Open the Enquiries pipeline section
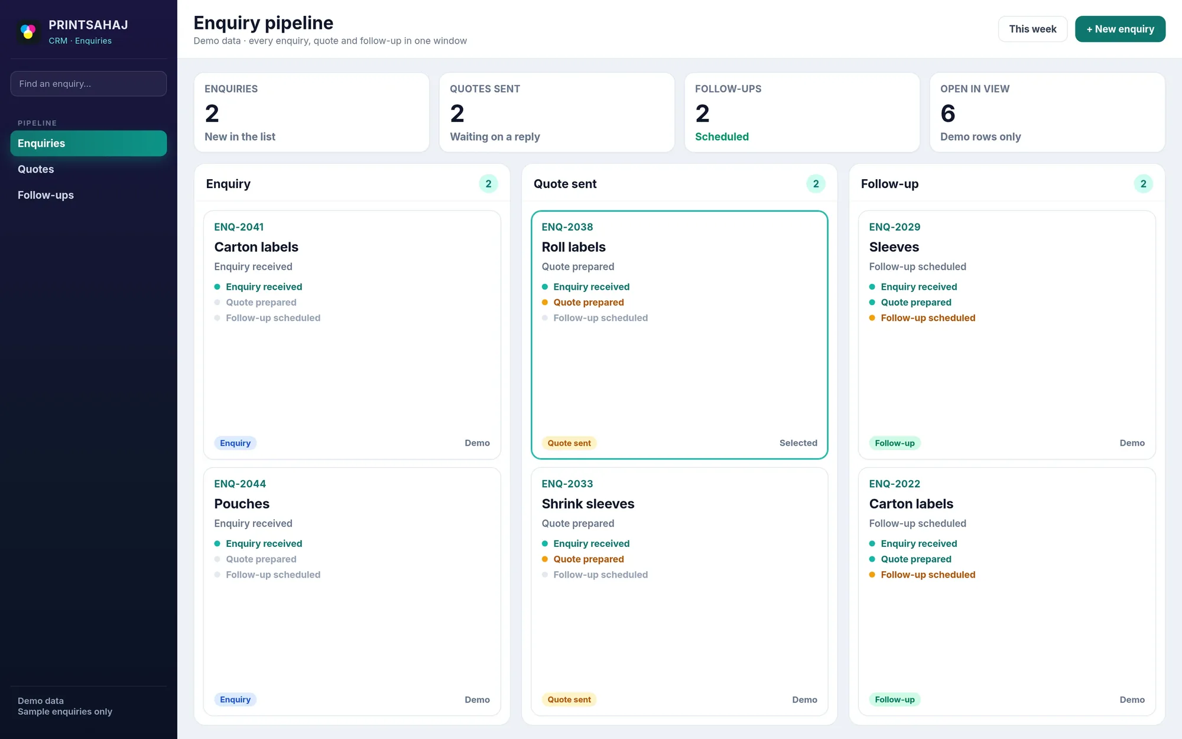Image resolution: width=1182 pixels, height=739 pixels. 89,143
